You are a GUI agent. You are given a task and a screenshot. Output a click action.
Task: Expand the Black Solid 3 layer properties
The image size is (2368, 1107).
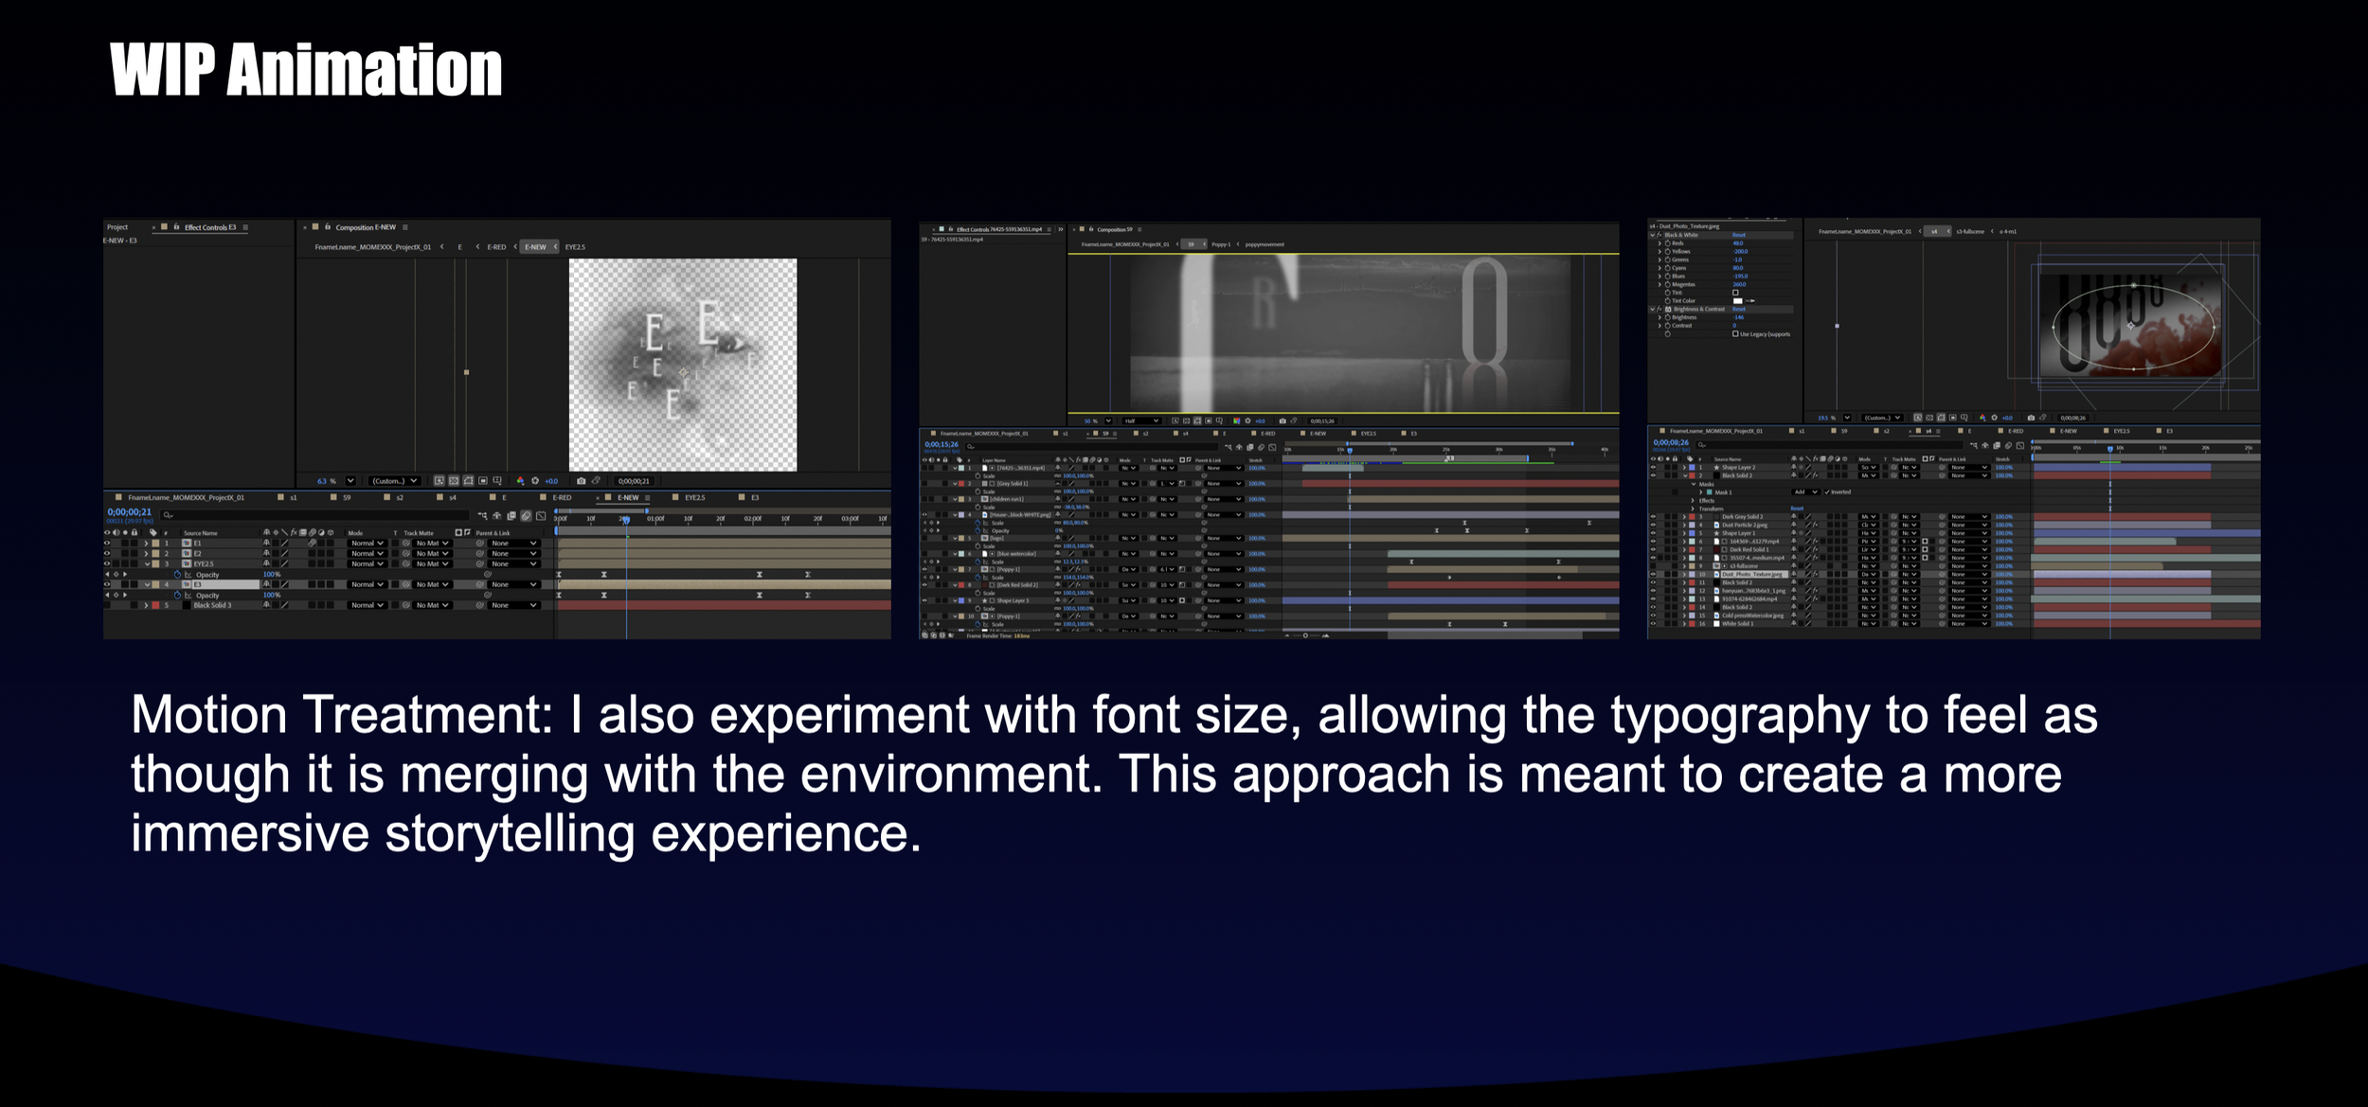pos(145,605)
